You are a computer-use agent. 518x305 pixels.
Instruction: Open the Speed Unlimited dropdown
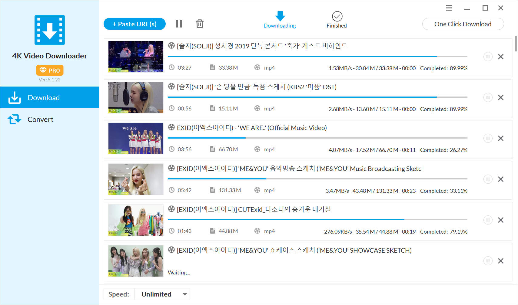coord(162,294)
